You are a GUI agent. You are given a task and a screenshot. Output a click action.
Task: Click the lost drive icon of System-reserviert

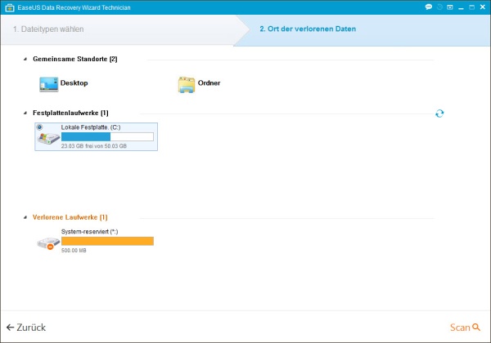click(x=48, y=243)
